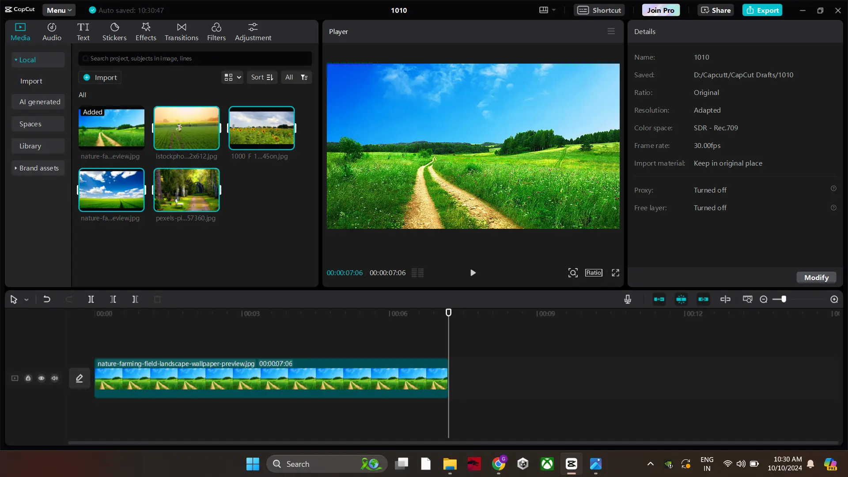Zoom in the timeline
Viewport: 848px width, 477px height.
pyautogui.click(x=834, y=299)
